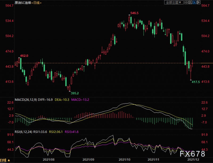213x163 pixels.
Task: Click the price scale adjust icon
Action: [190, 2]
